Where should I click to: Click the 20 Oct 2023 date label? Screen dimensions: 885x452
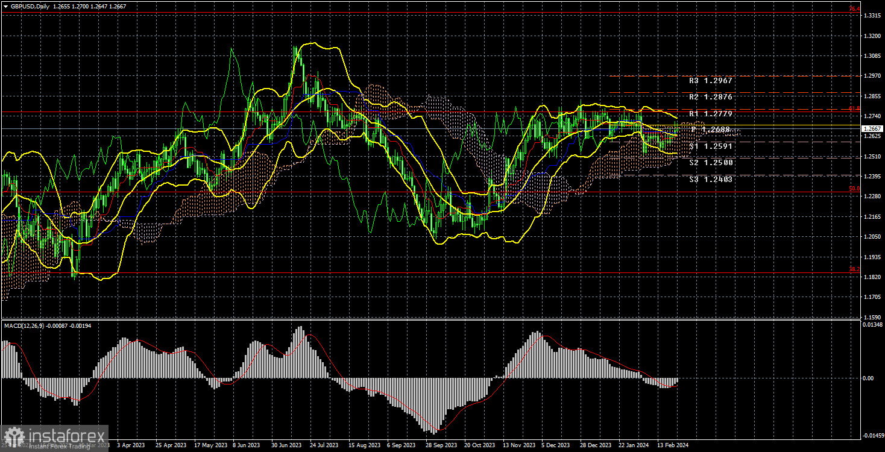tap(479, 445)
